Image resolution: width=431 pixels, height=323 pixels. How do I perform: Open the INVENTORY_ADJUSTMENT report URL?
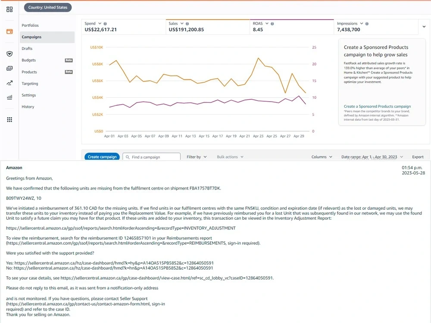point(121,228)
